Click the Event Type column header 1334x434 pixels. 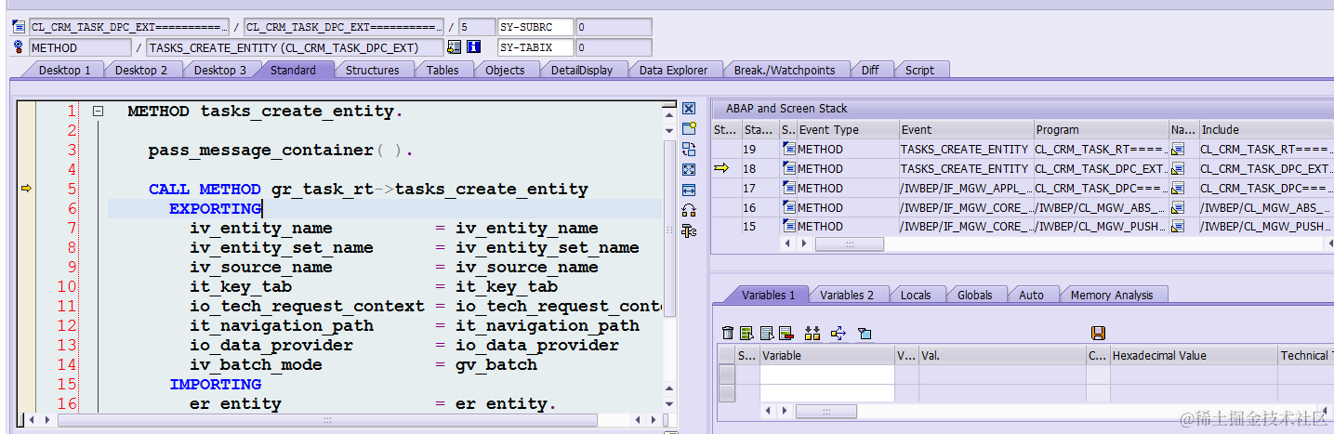848,129
